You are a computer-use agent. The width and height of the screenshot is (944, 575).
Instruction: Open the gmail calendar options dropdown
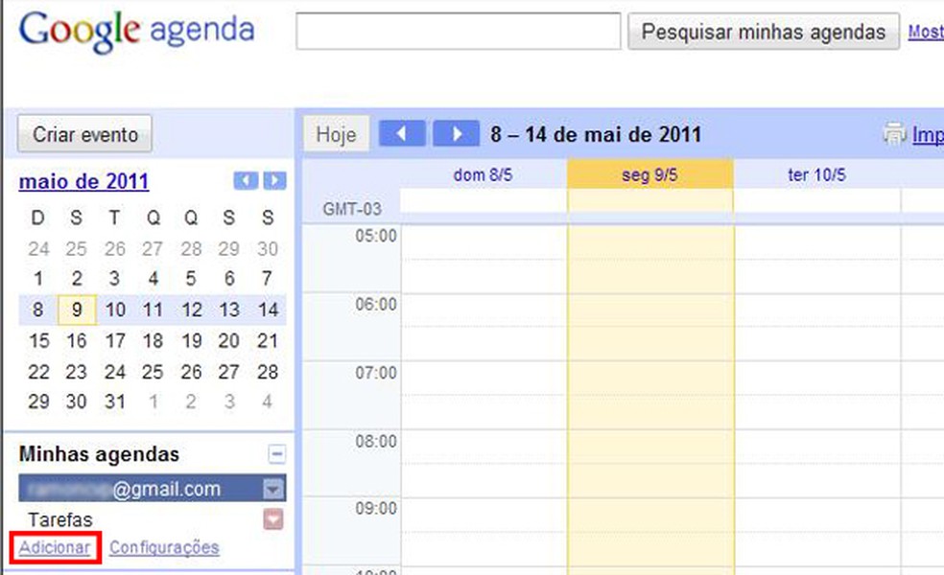(272, 488)
